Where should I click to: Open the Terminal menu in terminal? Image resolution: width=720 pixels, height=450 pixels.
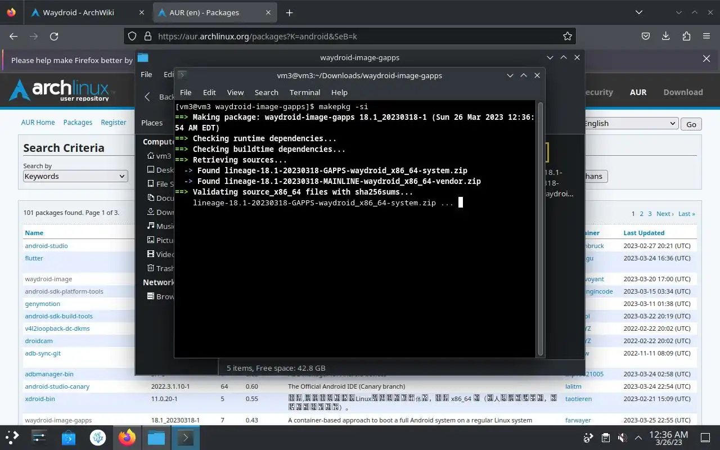[305, 92]
